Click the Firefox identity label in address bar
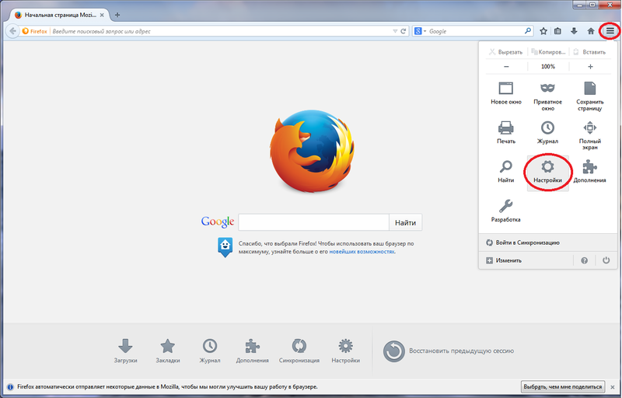 (34, 31)
